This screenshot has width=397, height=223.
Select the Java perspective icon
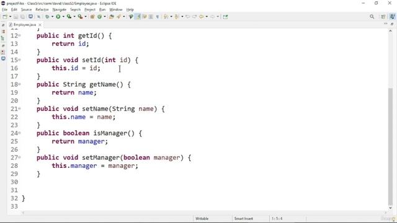[393, 17]
